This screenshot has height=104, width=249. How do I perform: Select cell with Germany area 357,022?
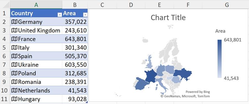point(75,22)
